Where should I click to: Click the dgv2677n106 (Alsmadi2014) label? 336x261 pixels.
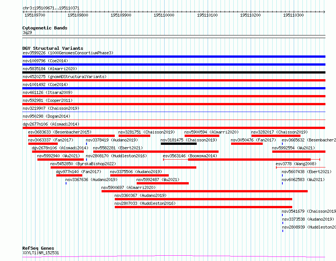(51, 124)
